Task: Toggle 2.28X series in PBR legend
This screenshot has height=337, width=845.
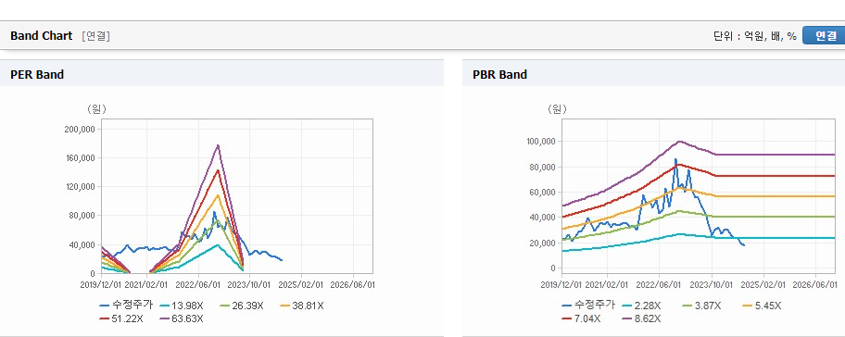Action: pyautogui.click(x=641, y=306)
